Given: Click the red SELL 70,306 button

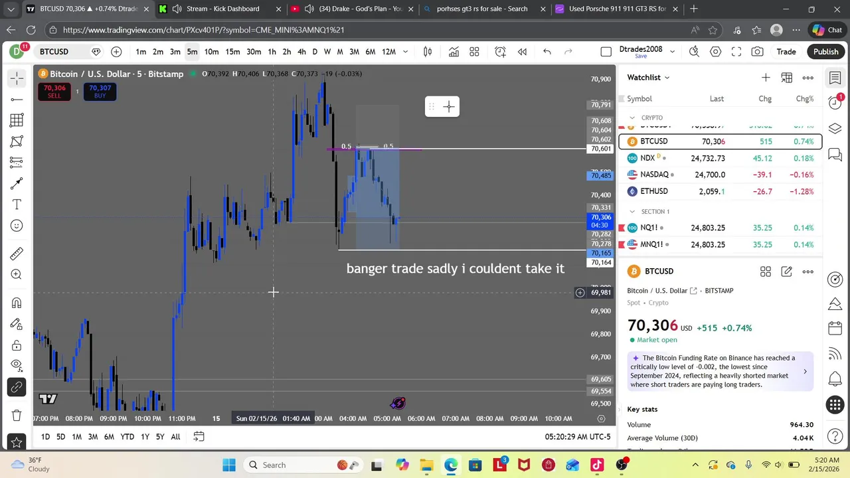Looking at the screenshot, I should [x=54, y=92].
